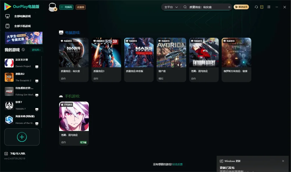Open TEKKEN 7 game icon

pos(9,105)
